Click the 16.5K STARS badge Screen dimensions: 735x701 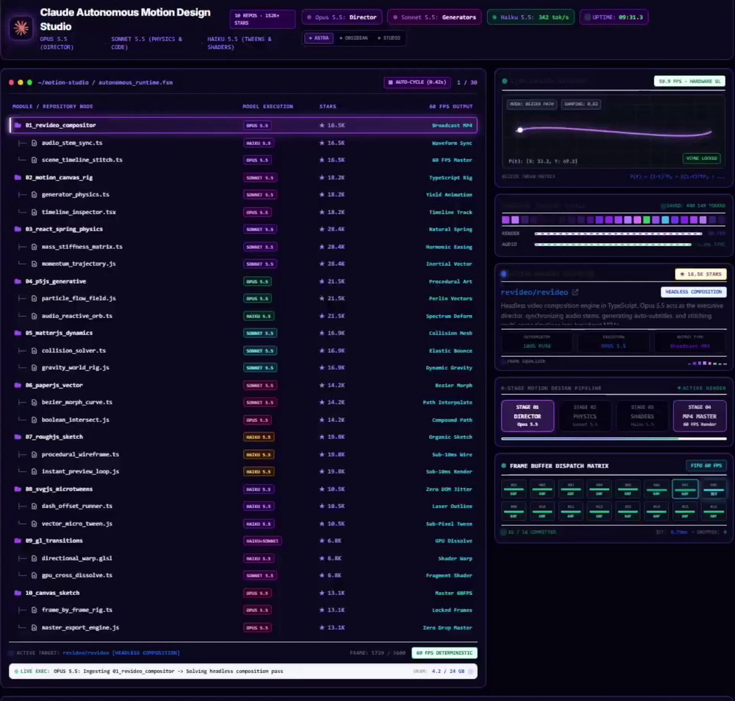click(x=701, y=274)
